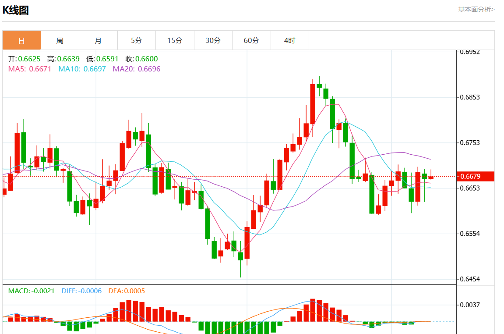Click the 0.6653 price axis label
504x334 pixels.
[470, 188]
